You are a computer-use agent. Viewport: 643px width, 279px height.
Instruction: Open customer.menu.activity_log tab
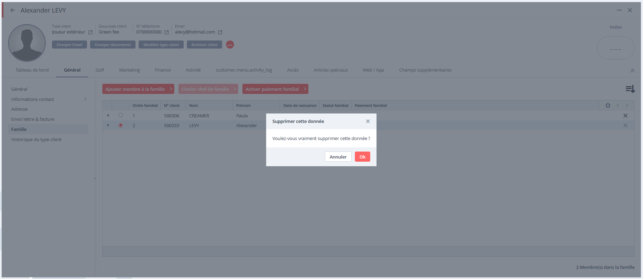coord(244,70)
